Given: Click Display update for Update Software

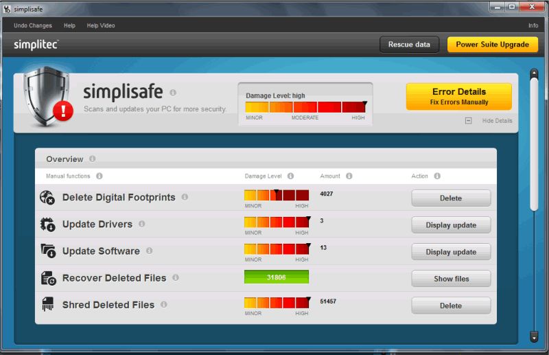Looking at the screenshot, I should point(451,252).
